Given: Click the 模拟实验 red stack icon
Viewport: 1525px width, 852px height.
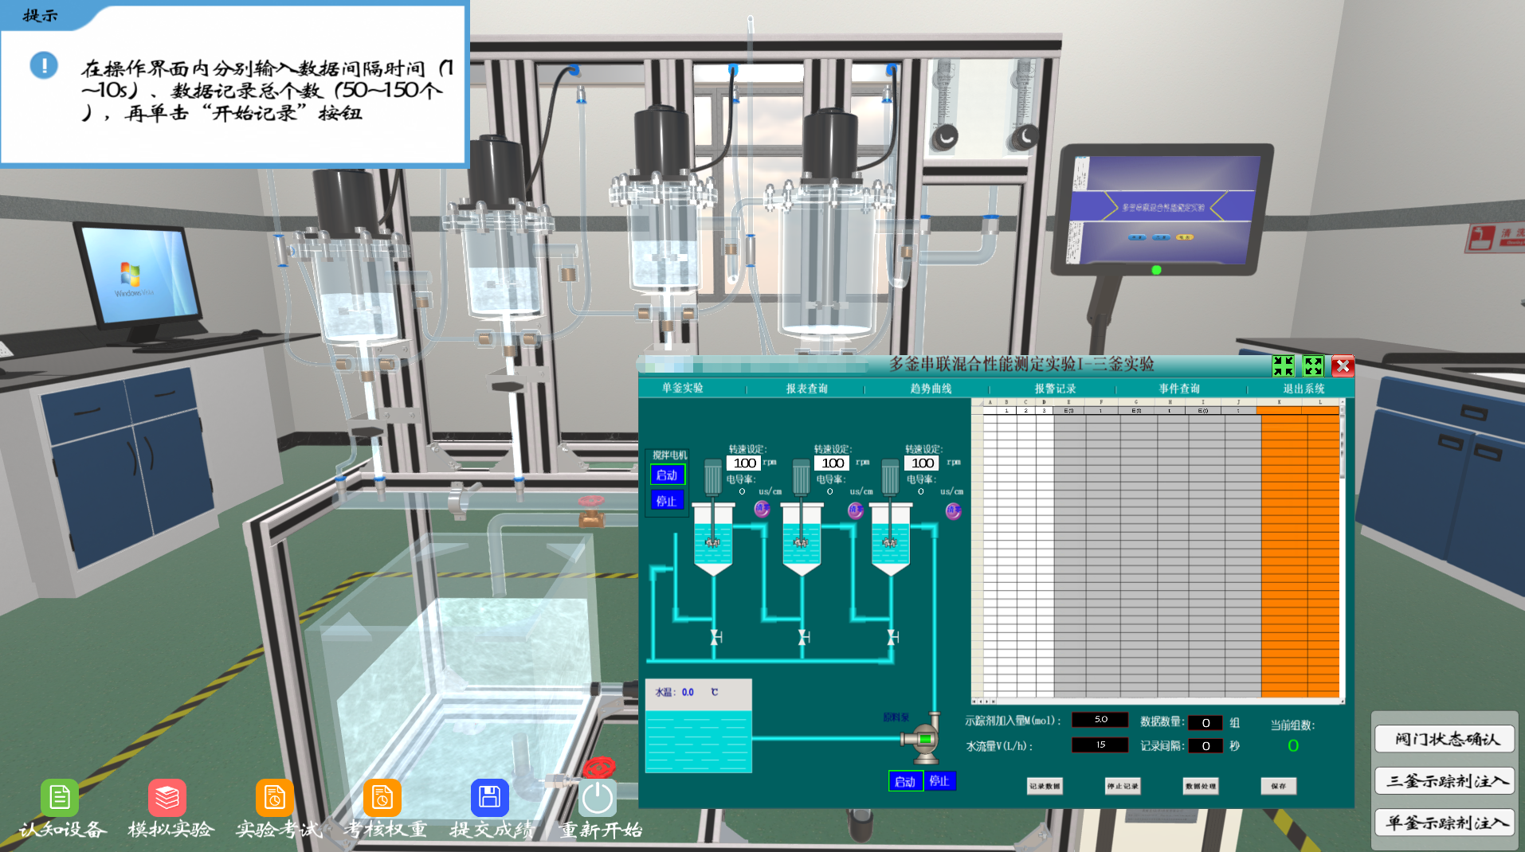Looking at the screenshot, I should click(167, 797).
